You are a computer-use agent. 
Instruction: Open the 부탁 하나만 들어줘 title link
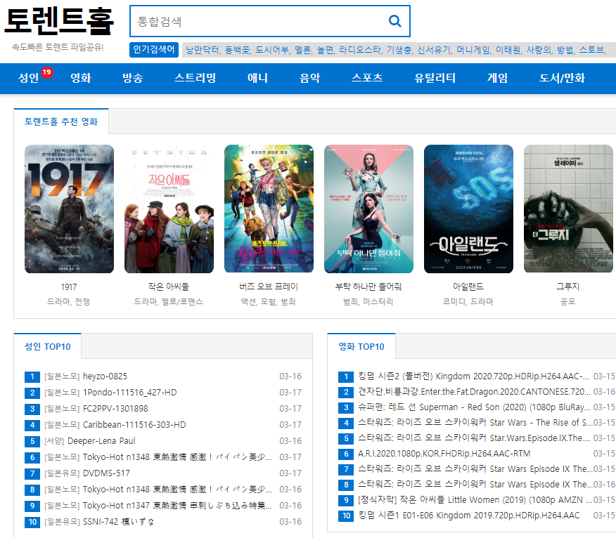click(368, 287)
